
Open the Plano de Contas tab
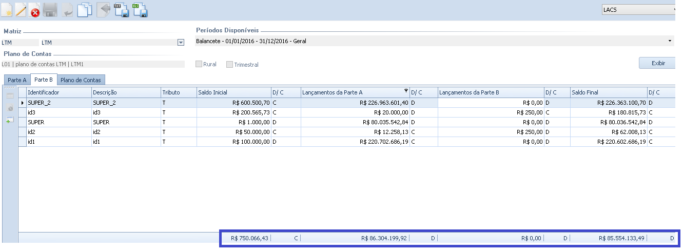(x=81, y=80)
